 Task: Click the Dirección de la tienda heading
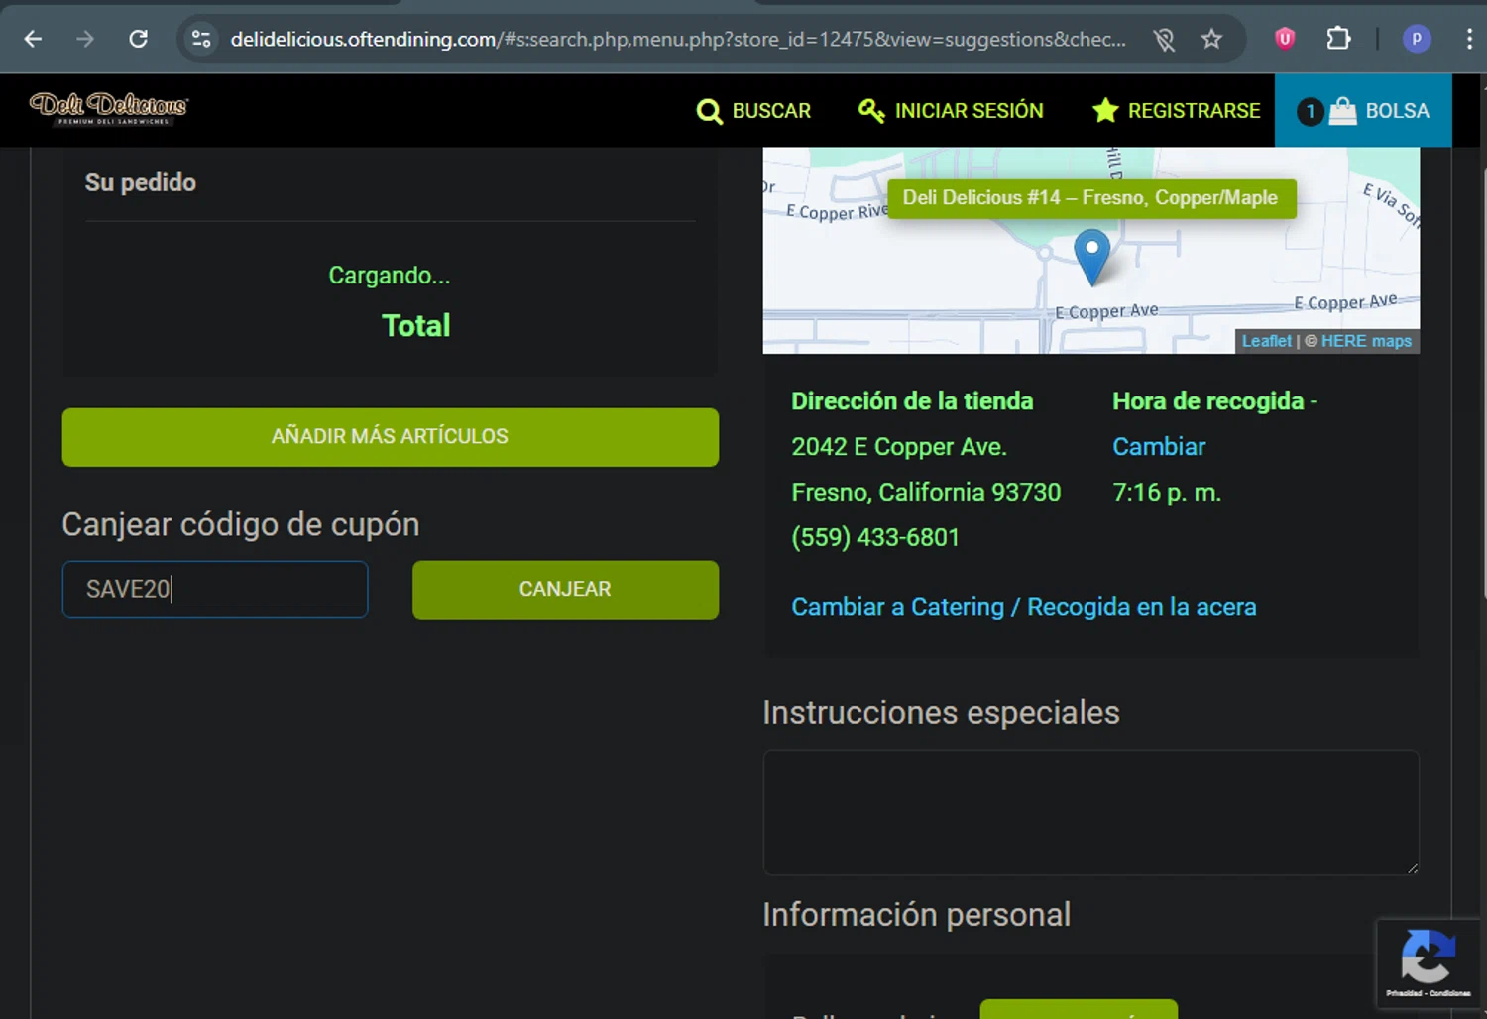click(912, 401)
